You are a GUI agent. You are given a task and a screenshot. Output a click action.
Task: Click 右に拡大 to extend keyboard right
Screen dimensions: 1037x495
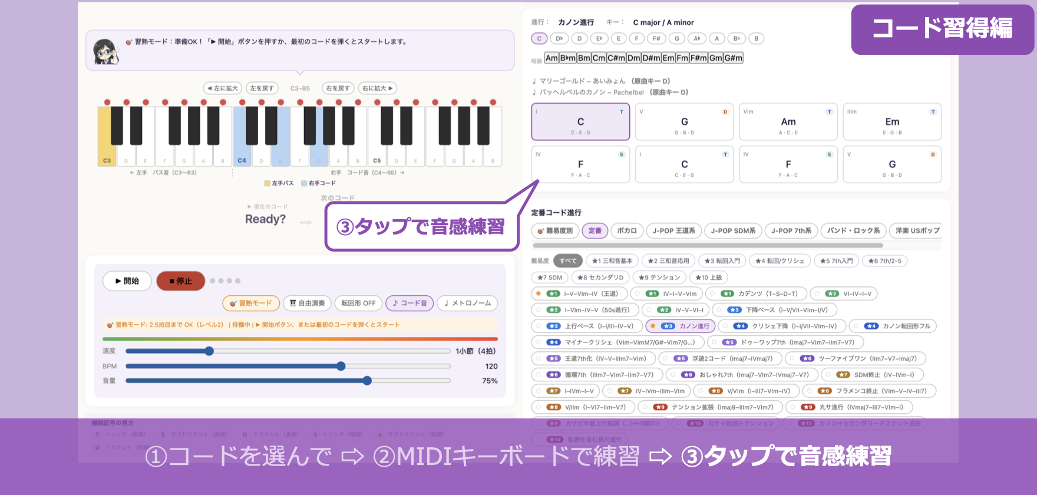click(377, 88)
